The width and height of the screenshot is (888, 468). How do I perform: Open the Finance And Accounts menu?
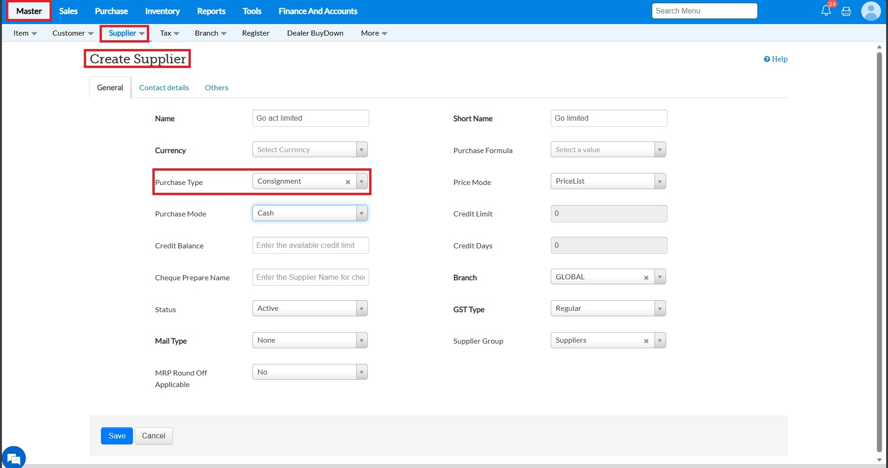click(x=318, y=11)
